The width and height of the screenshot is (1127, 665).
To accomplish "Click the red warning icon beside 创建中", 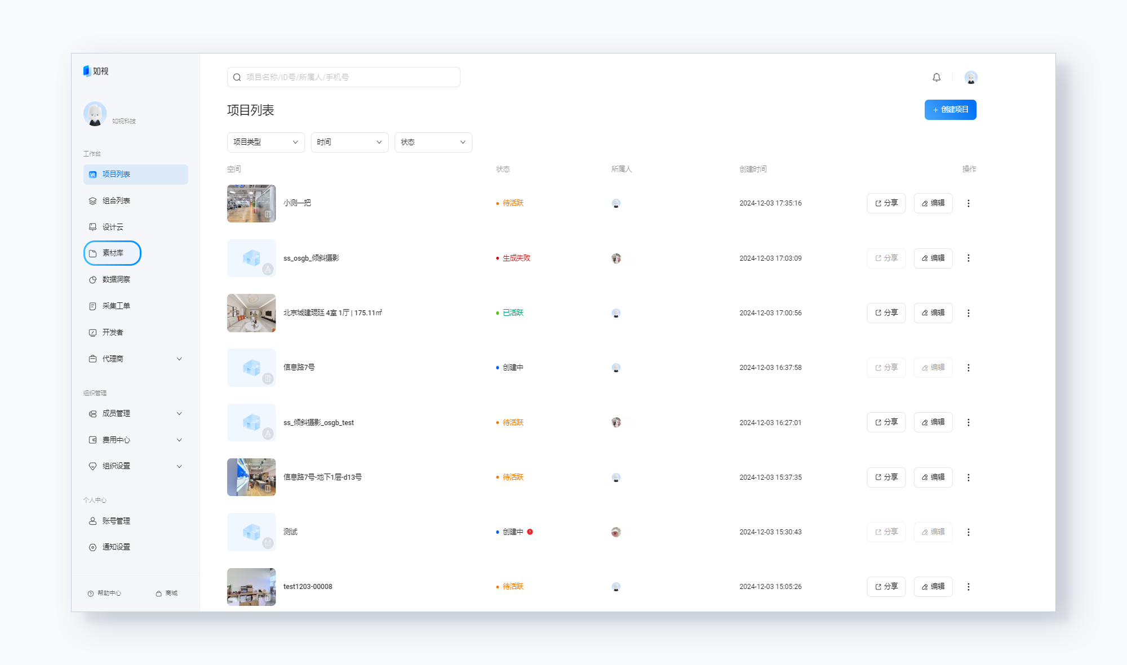I will (530, 532).
